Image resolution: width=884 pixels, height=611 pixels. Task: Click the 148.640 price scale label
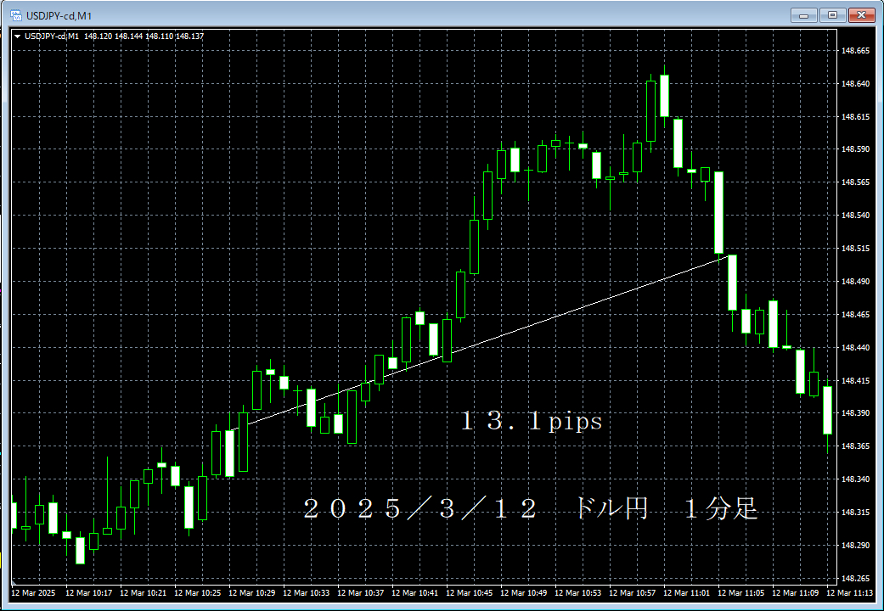[x=858, y=84]
